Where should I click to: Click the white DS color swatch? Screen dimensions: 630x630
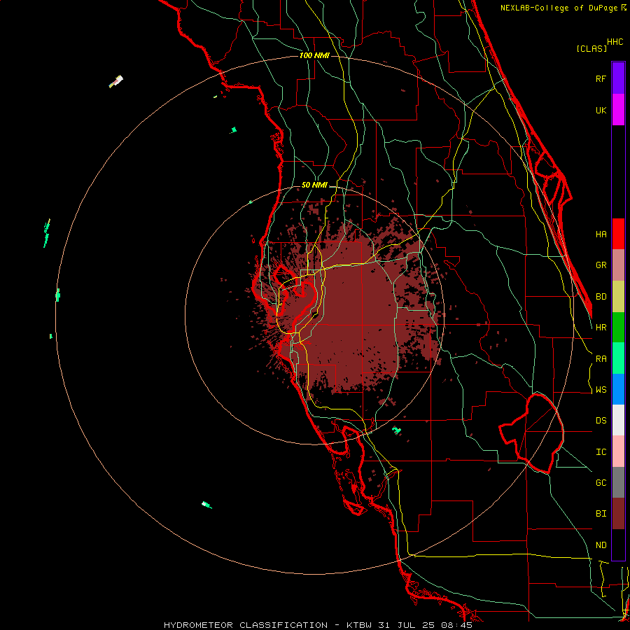618,420
